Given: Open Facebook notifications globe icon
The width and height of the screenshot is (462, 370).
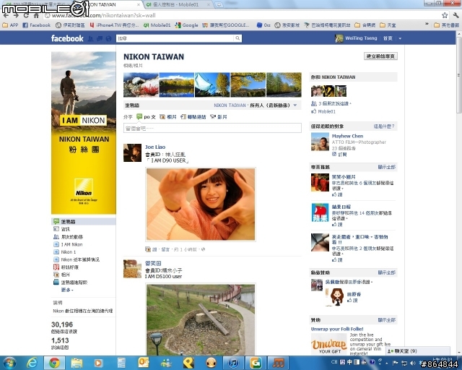Looking at the screenshot, I should coord(108,38).
